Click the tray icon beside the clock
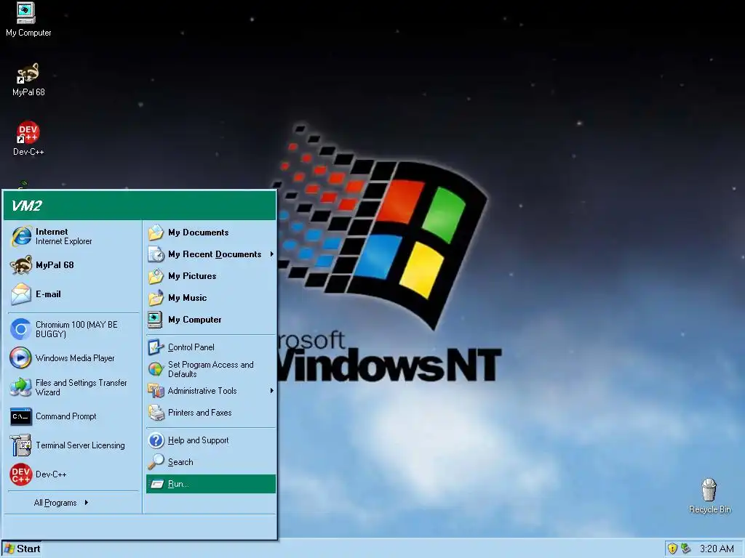The height and width of the screenshot is (558, 745). coord(685,549)
